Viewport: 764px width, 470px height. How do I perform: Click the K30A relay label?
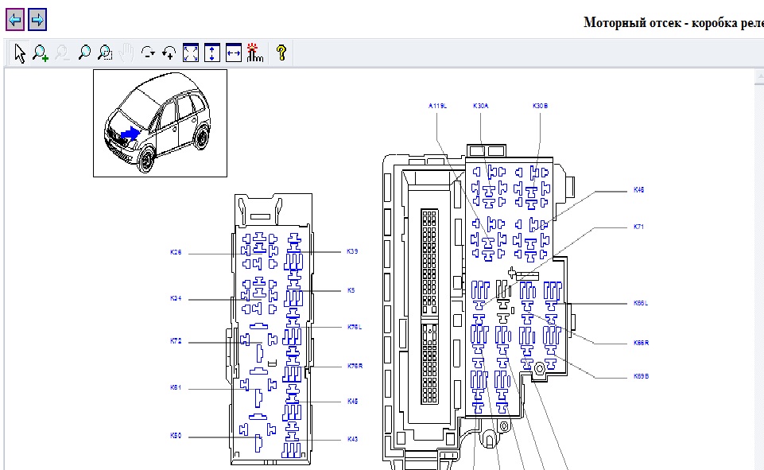(480, 106)
